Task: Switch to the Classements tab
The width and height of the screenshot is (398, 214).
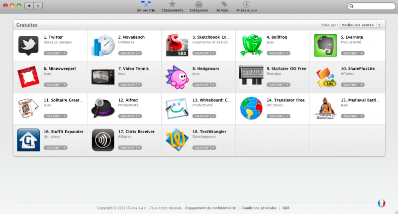Action: pos(172,6)
